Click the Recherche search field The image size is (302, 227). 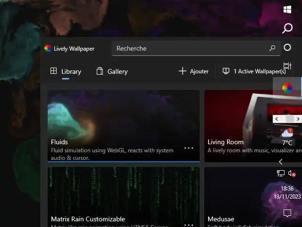click(196, 48)
